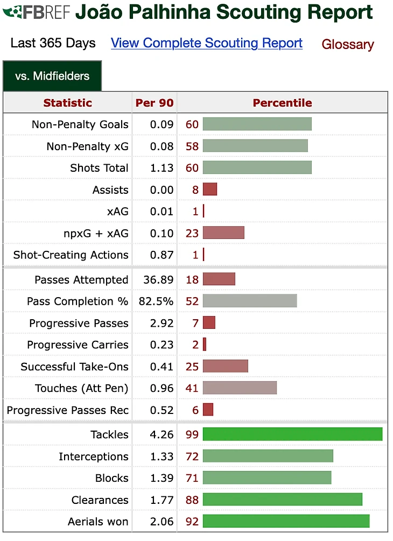Click the Touches (Att Pen) percentile bar
The width and height of the screenshot is (393, 541).
click(x=240, y=388)
